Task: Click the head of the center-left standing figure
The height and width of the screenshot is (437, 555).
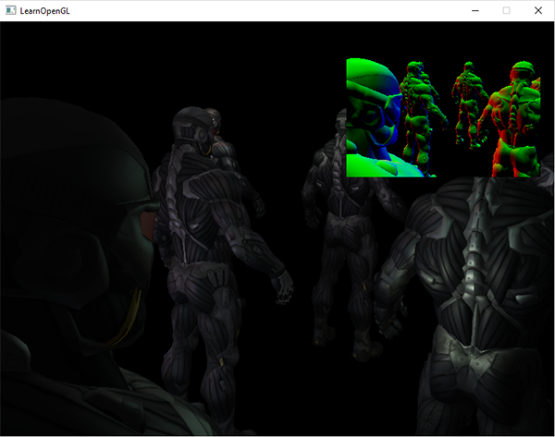Action: (194, 127)
